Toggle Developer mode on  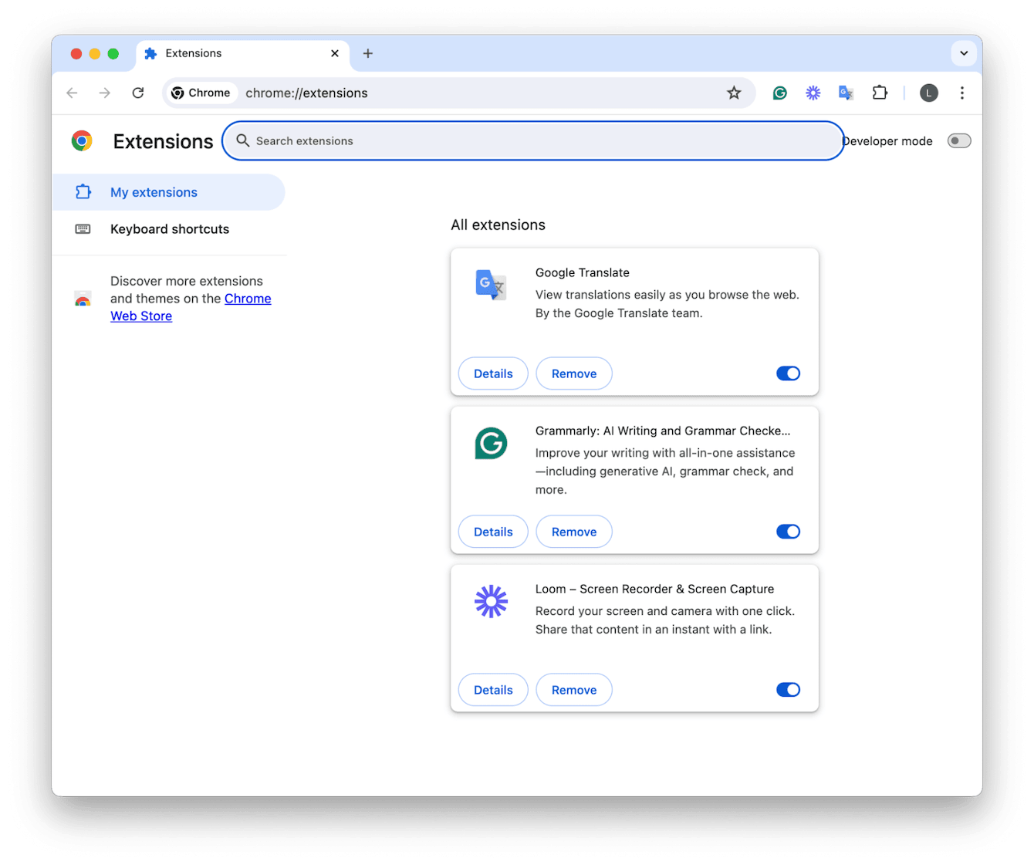(958, 140)
